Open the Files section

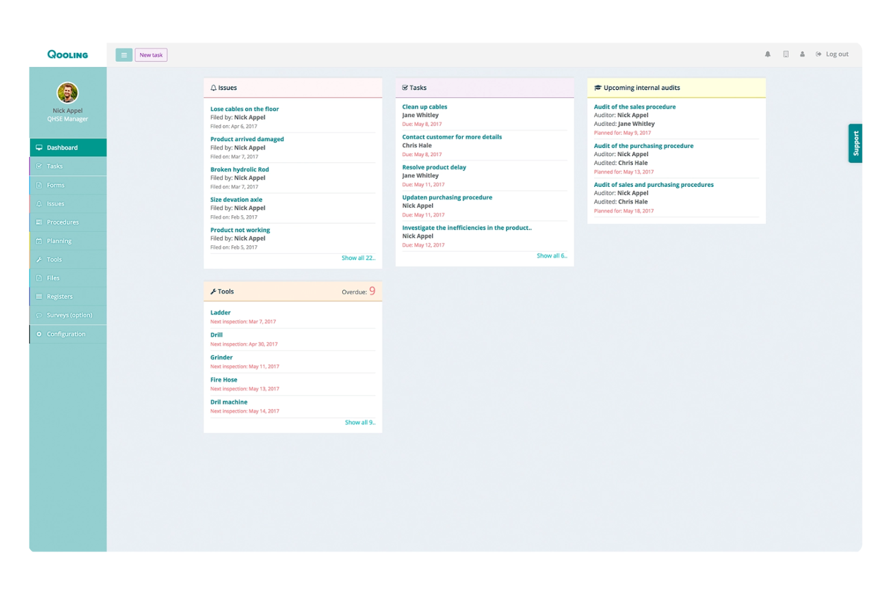[53, 277]
